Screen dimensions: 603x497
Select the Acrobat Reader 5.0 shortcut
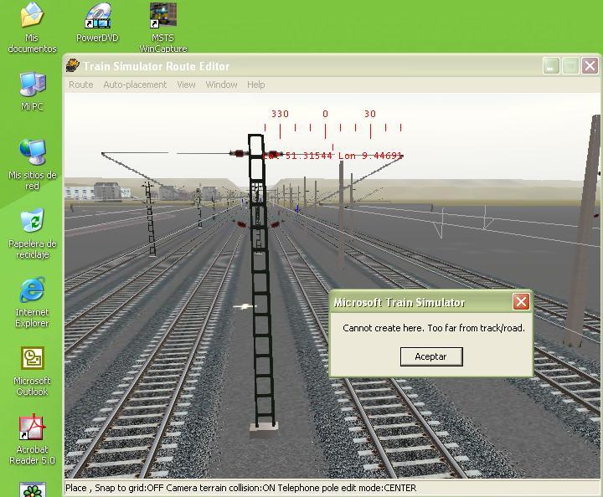(x=32, y=428)
